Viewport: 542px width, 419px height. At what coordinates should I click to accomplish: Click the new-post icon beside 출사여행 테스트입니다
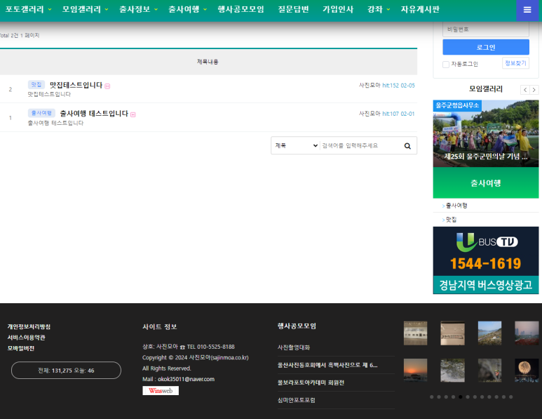pyautogui.click(x=133, y=114)
